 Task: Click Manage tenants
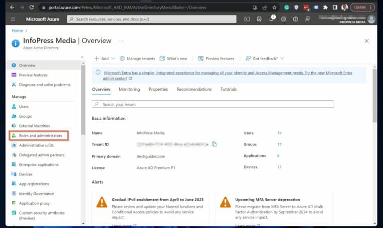pyautogui.click(x=137, y=59)
